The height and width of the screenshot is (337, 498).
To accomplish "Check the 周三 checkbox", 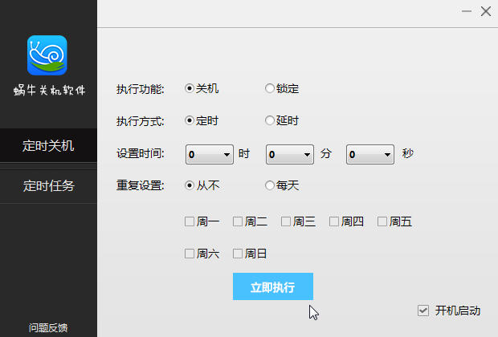I will pos(286,221).
